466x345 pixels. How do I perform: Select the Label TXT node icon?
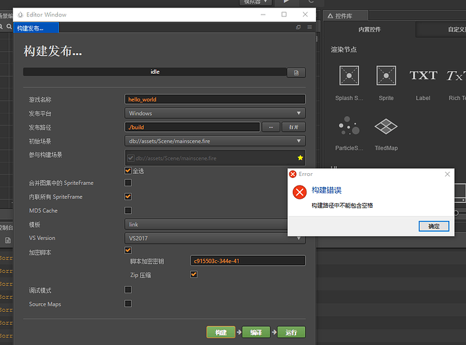click(x=423, y=75)
